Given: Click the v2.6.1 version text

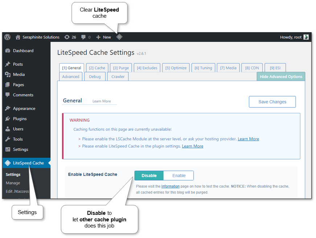Looking at the screenshot, I should click(x=141, y=54).
